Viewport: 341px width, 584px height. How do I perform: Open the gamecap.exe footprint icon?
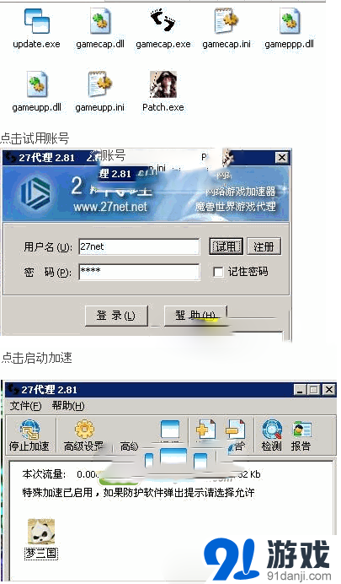pyautogui.click(x=163, y=20)
